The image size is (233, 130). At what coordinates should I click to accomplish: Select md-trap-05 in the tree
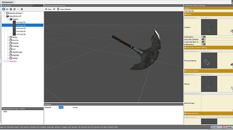[21, 34]
